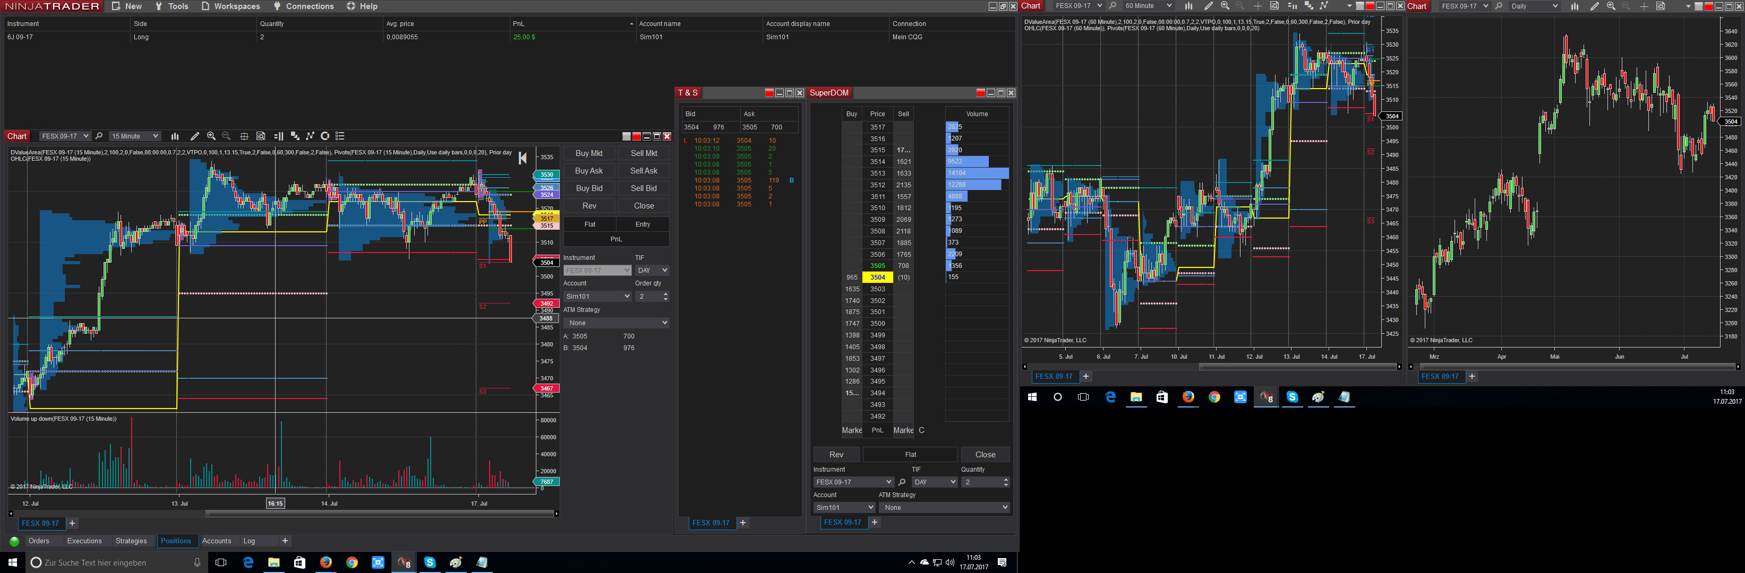The image size is (1745, 573).
Task: Toggle red link button in T&S window
Action: click(769, 93)
